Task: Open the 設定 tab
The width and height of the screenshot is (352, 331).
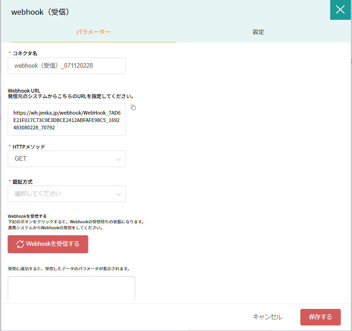Action: coord(258,32)
